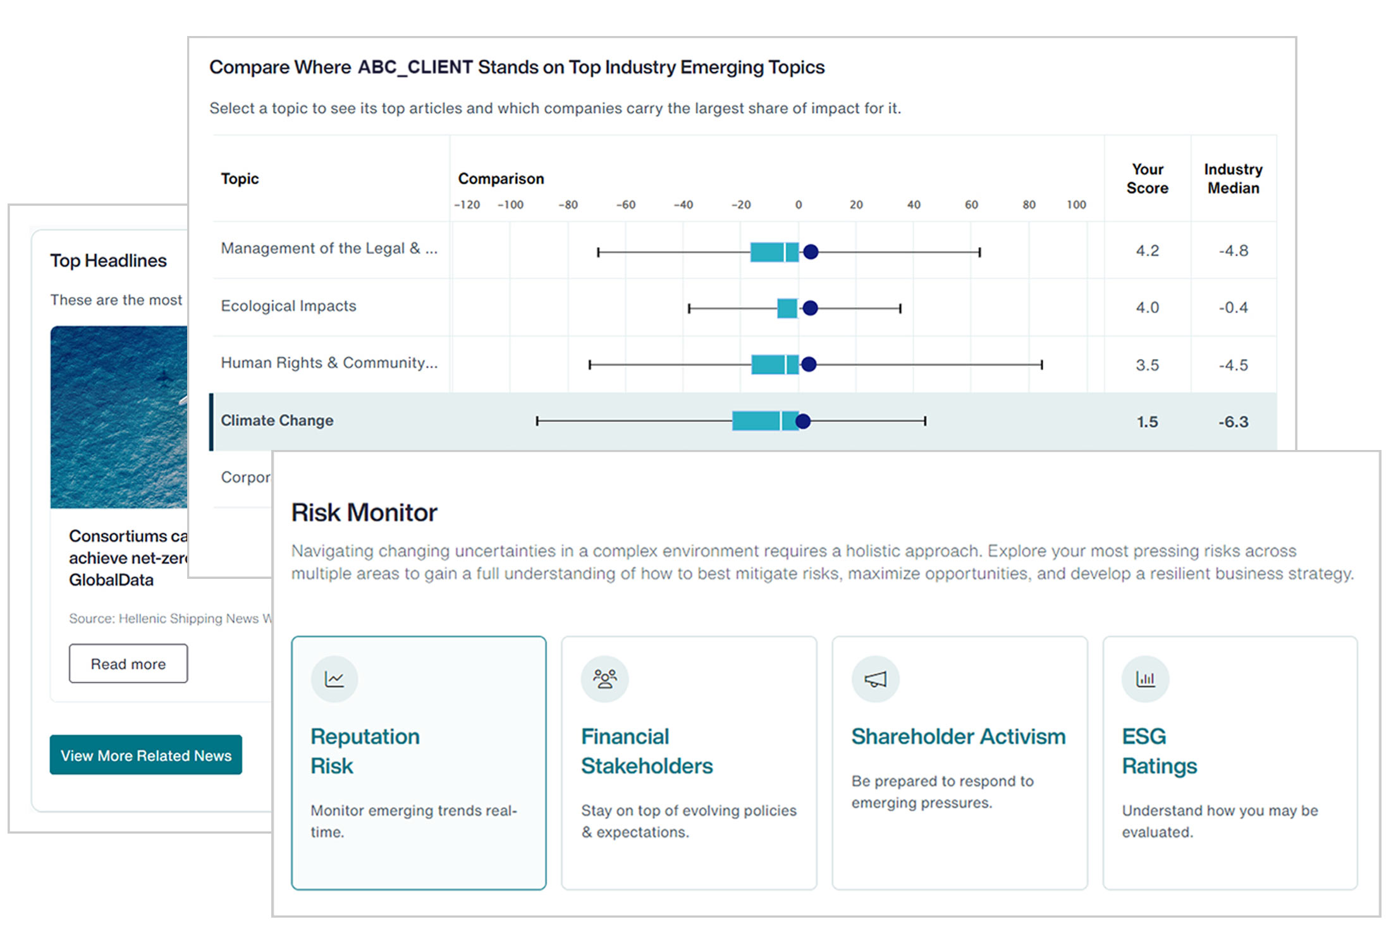Open the Financial Stakeholders card
Image resolution: width=1391 pixels, height=948 pixels.
tap(689, 763)
